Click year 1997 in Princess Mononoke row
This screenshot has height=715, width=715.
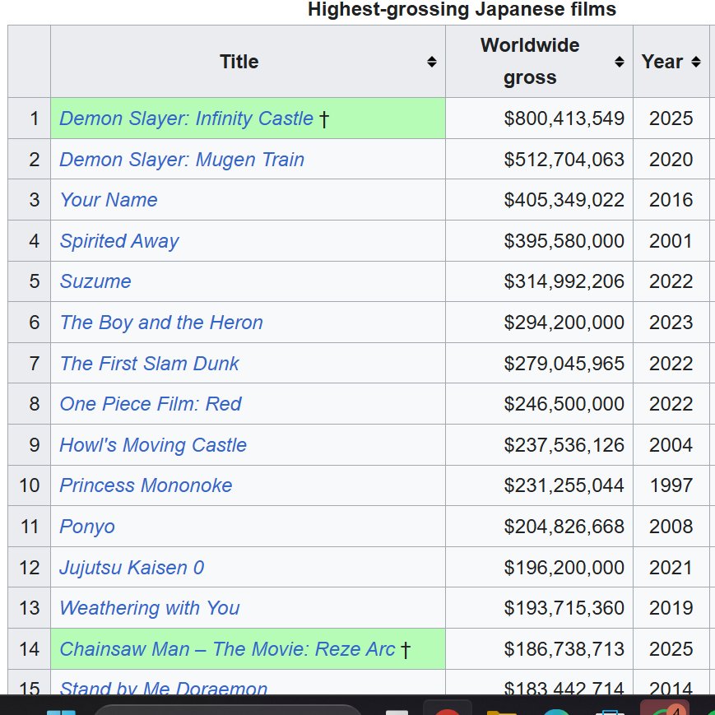[x=671, y=485]
